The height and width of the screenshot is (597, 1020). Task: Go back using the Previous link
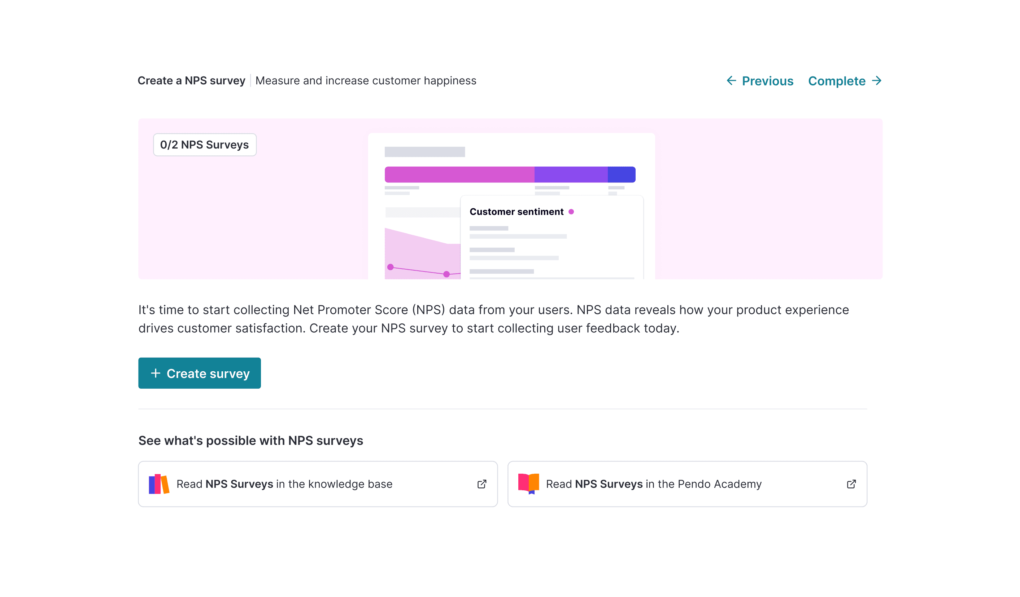point(767,81)
